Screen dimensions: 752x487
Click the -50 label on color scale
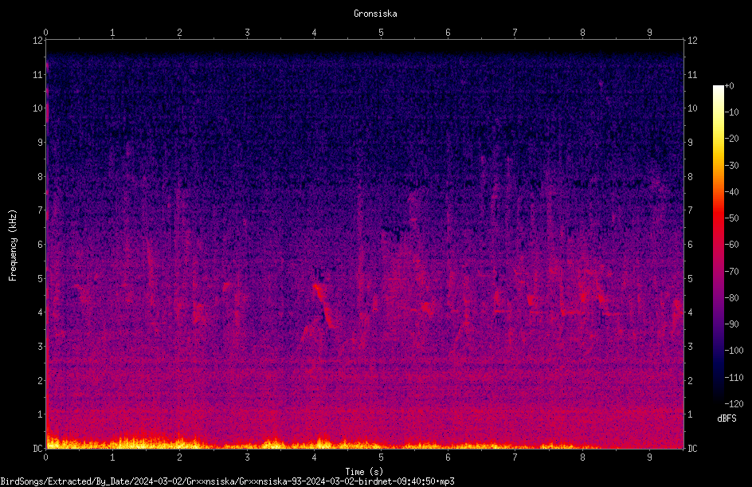731,218
